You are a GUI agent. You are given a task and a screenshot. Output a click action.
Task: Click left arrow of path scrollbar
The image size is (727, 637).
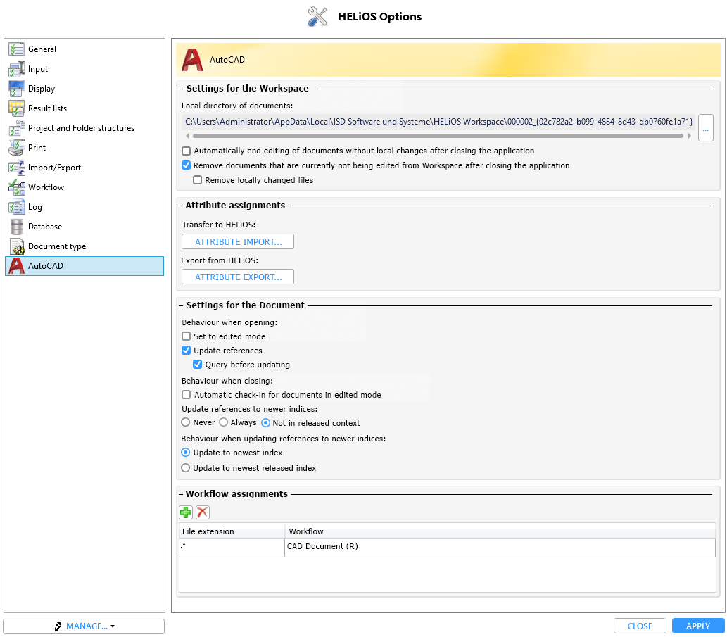(x=187, y=136)
